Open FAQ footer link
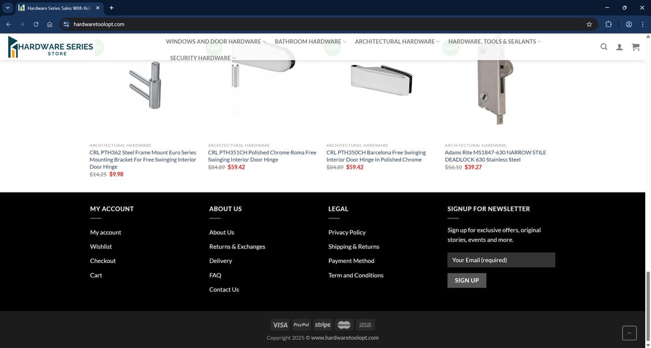Viewport: 651px width, 348px height. [x=215, y=275]
